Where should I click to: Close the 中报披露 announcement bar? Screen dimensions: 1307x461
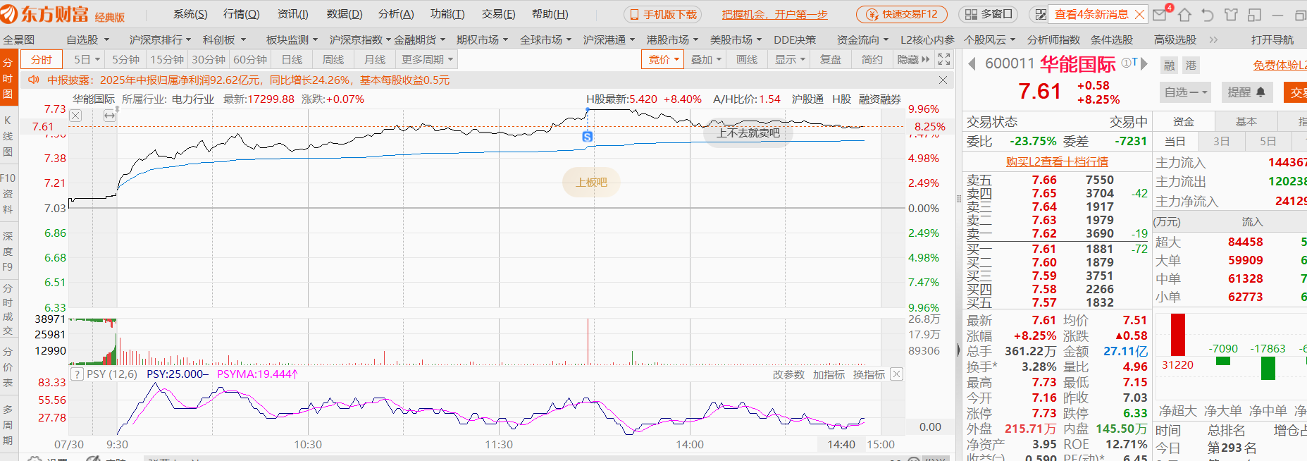943,80
